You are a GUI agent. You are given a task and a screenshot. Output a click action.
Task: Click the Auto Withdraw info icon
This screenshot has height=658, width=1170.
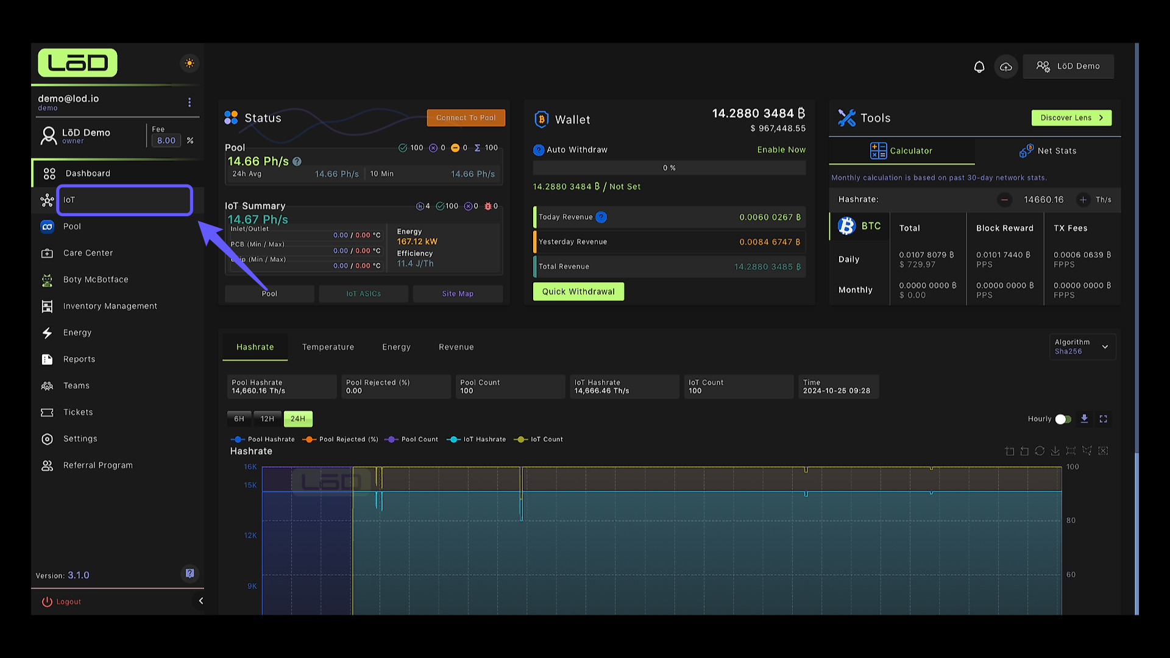click(539, 150)
